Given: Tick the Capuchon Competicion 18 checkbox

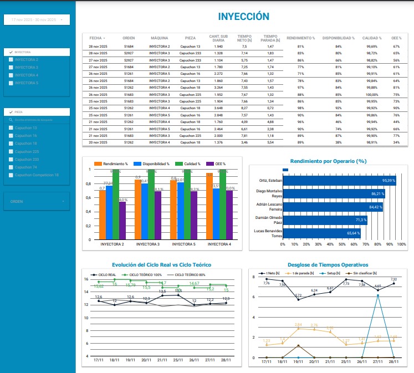Looking at the screenshot, I should click(x=11, y=175).
